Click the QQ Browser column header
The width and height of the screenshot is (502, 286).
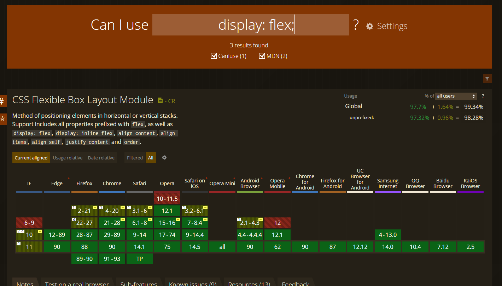pyautogui.click(x=415, y=183)
